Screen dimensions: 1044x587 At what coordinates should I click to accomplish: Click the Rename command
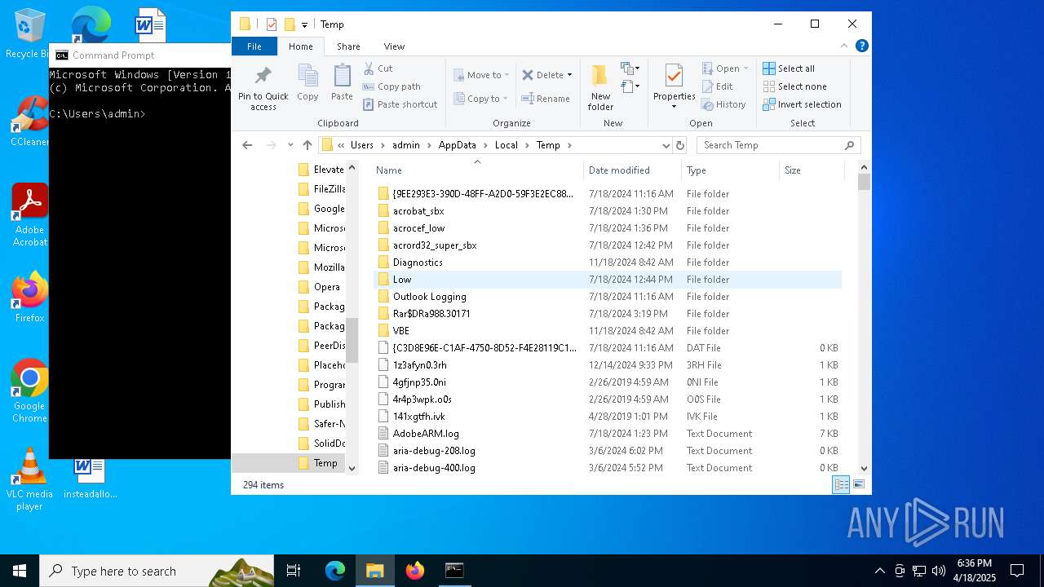coord(546,99)
